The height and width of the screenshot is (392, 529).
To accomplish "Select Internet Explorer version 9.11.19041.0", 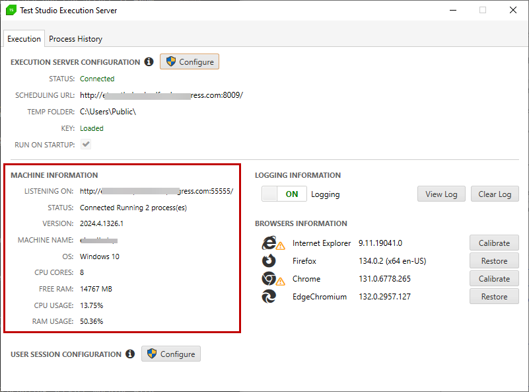I will (x=380, y=243).
